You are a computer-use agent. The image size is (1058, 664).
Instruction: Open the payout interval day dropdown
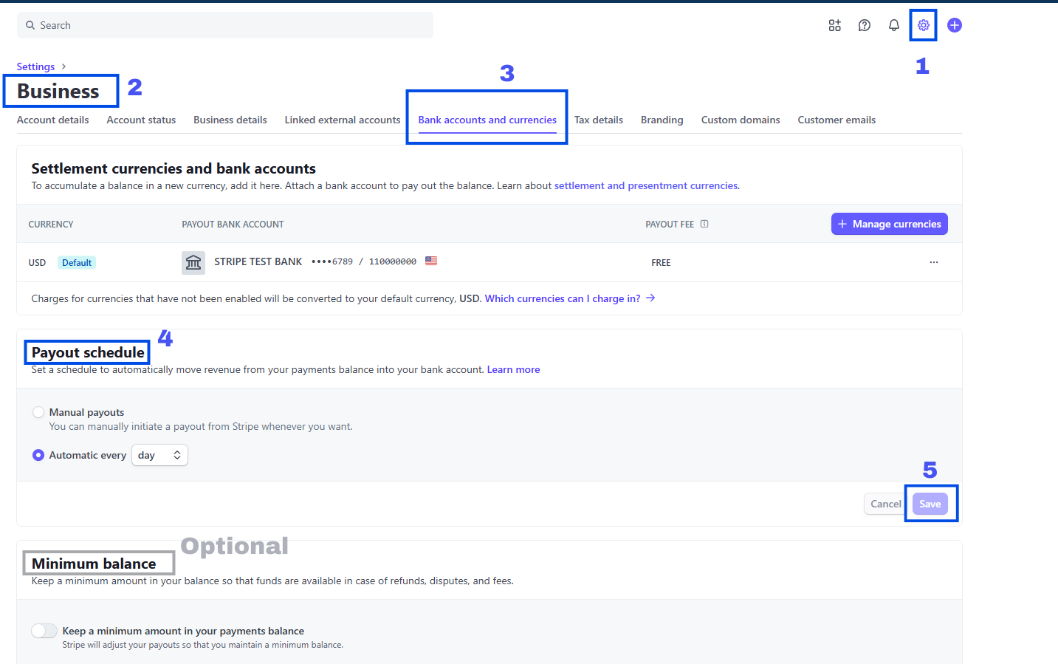[159, 455]
